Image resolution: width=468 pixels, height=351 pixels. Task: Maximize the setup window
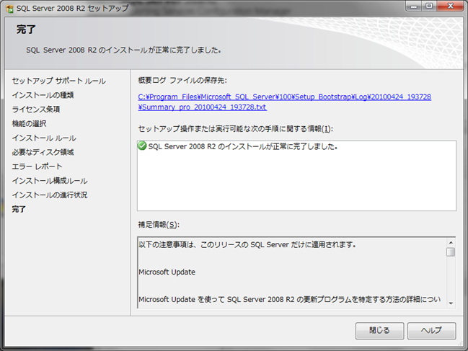[x=429, y=6]
